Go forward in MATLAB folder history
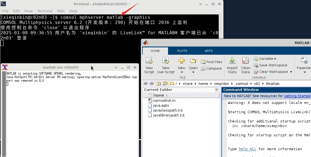311x157 pixels. [152, 84]
